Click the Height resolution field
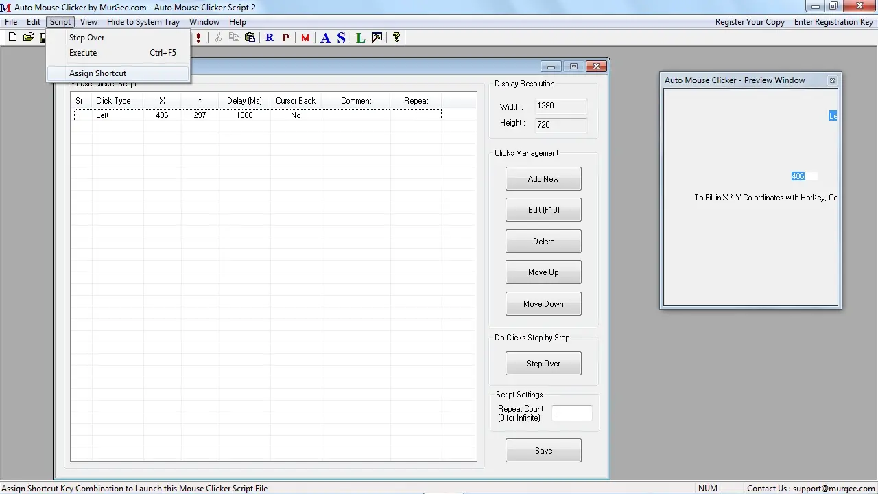This screenshot has width=878, height=494. (x=560, y=125)
